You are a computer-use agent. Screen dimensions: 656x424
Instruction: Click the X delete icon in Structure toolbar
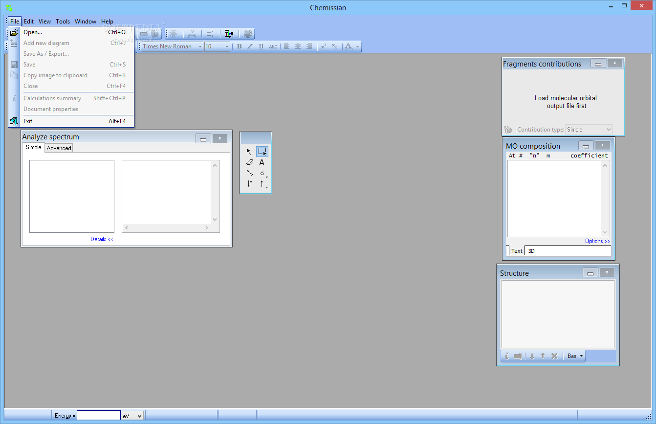click(554, 356)
